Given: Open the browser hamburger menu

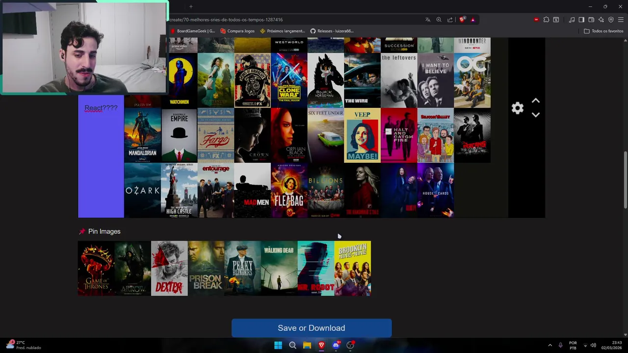Looking at the screenshot, I should click(x=621, y=20).
